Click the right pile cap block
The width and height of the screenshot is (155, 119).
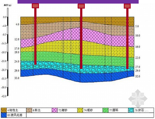[x=127, y=6]
